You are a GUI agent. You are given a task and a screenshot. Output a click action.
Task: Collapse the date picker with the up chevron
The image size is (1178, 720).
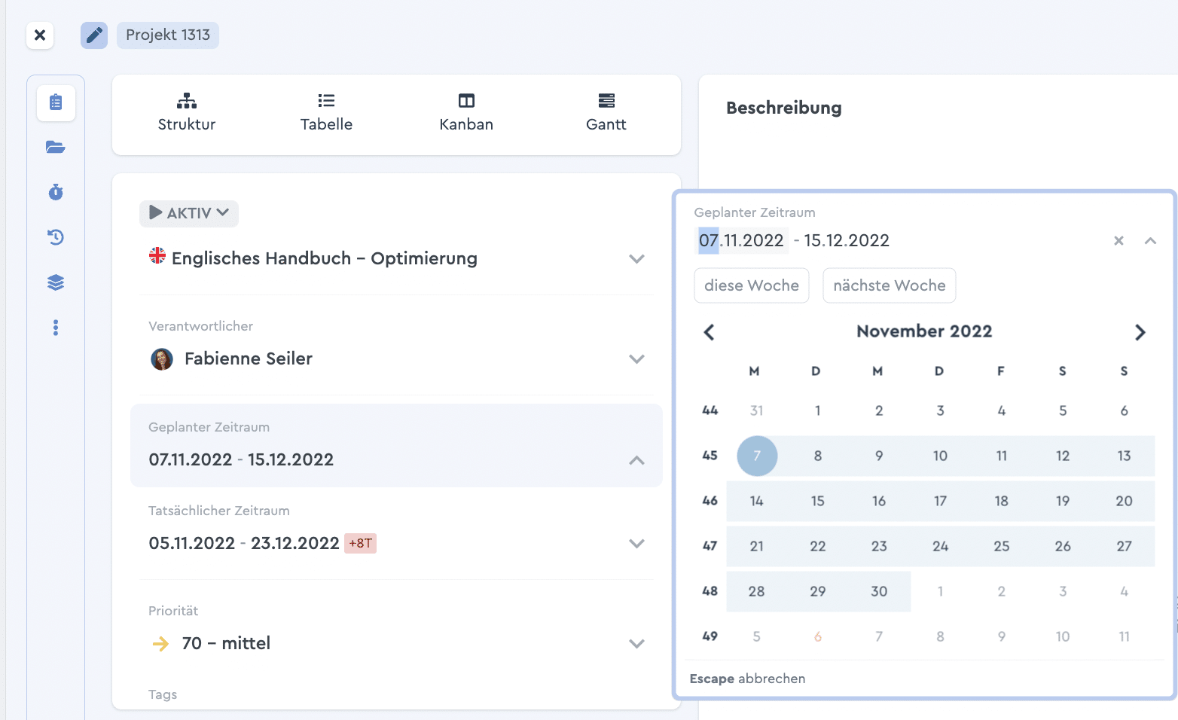tap(1150, 241)
